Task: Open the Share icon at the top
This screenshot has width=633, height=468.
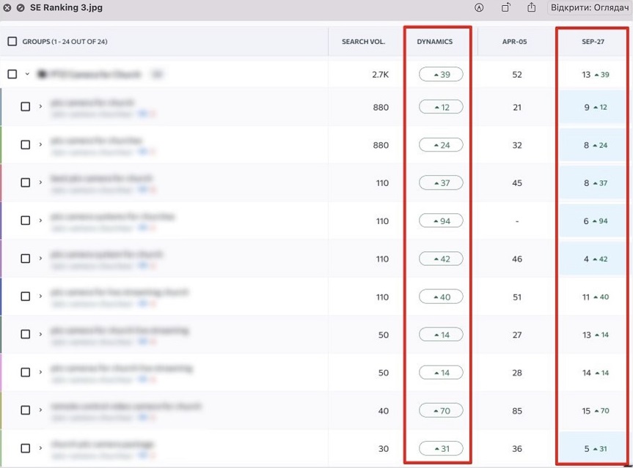Action: point(530,7)
